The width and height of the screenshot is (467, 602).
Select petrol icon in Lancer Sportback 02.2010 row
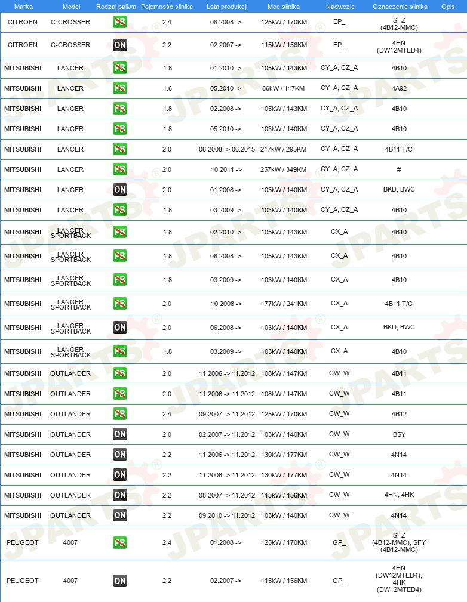pos(120,232)
